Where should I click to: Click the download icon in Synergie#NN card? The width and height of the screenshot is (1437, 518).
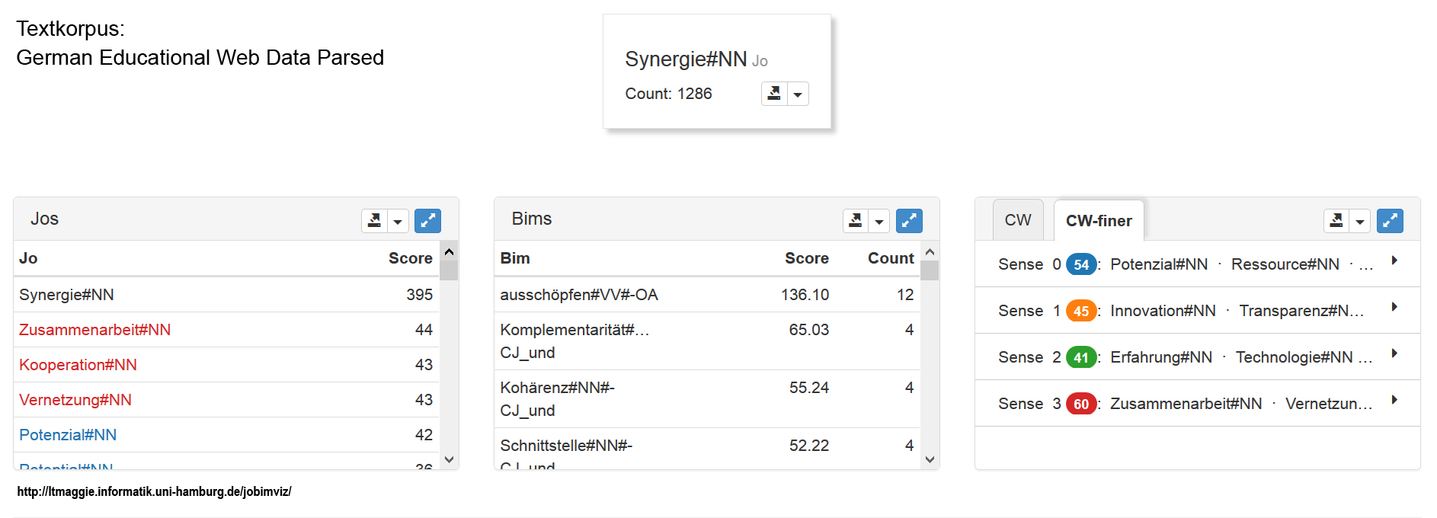[x=774, y=94]
